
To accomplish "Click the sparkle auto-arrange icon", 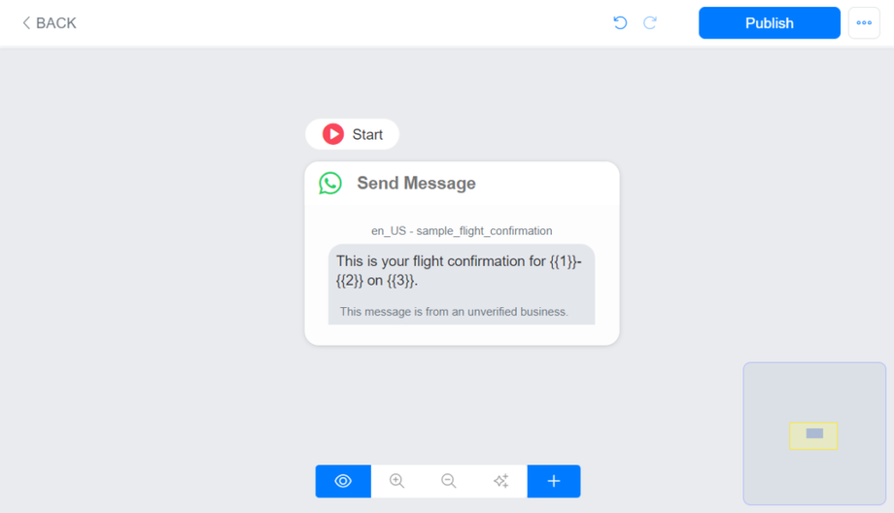I will [x=501, y=481].
